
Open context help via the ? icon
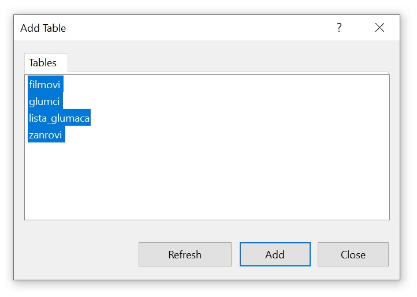339,28
